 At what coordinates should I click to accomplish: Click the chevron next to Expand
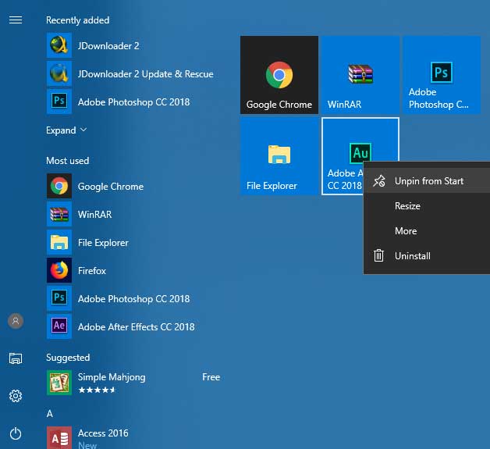[83, 130]
